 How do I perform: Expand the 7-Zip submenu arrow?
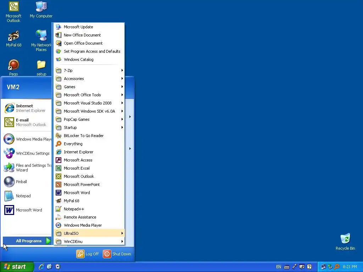point(122,70)
